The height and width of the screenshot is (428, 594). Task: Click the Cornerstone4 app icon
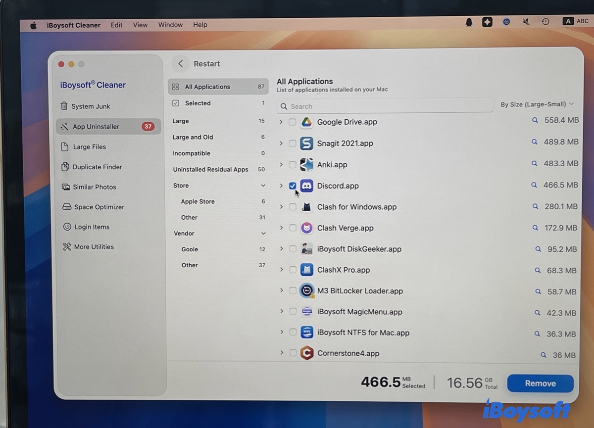click(x=307, y=353)
